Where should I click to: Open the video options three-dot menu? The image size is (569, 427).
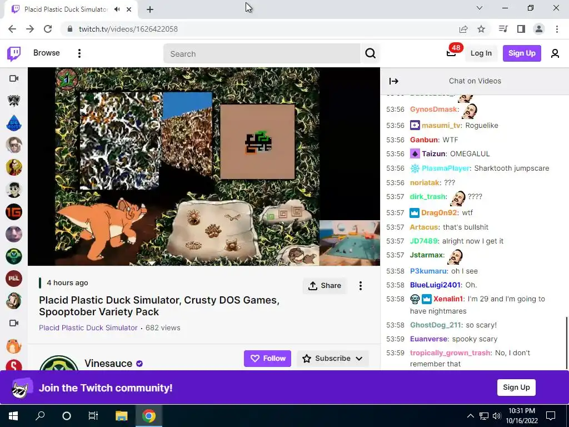click(x=360, y=286)
